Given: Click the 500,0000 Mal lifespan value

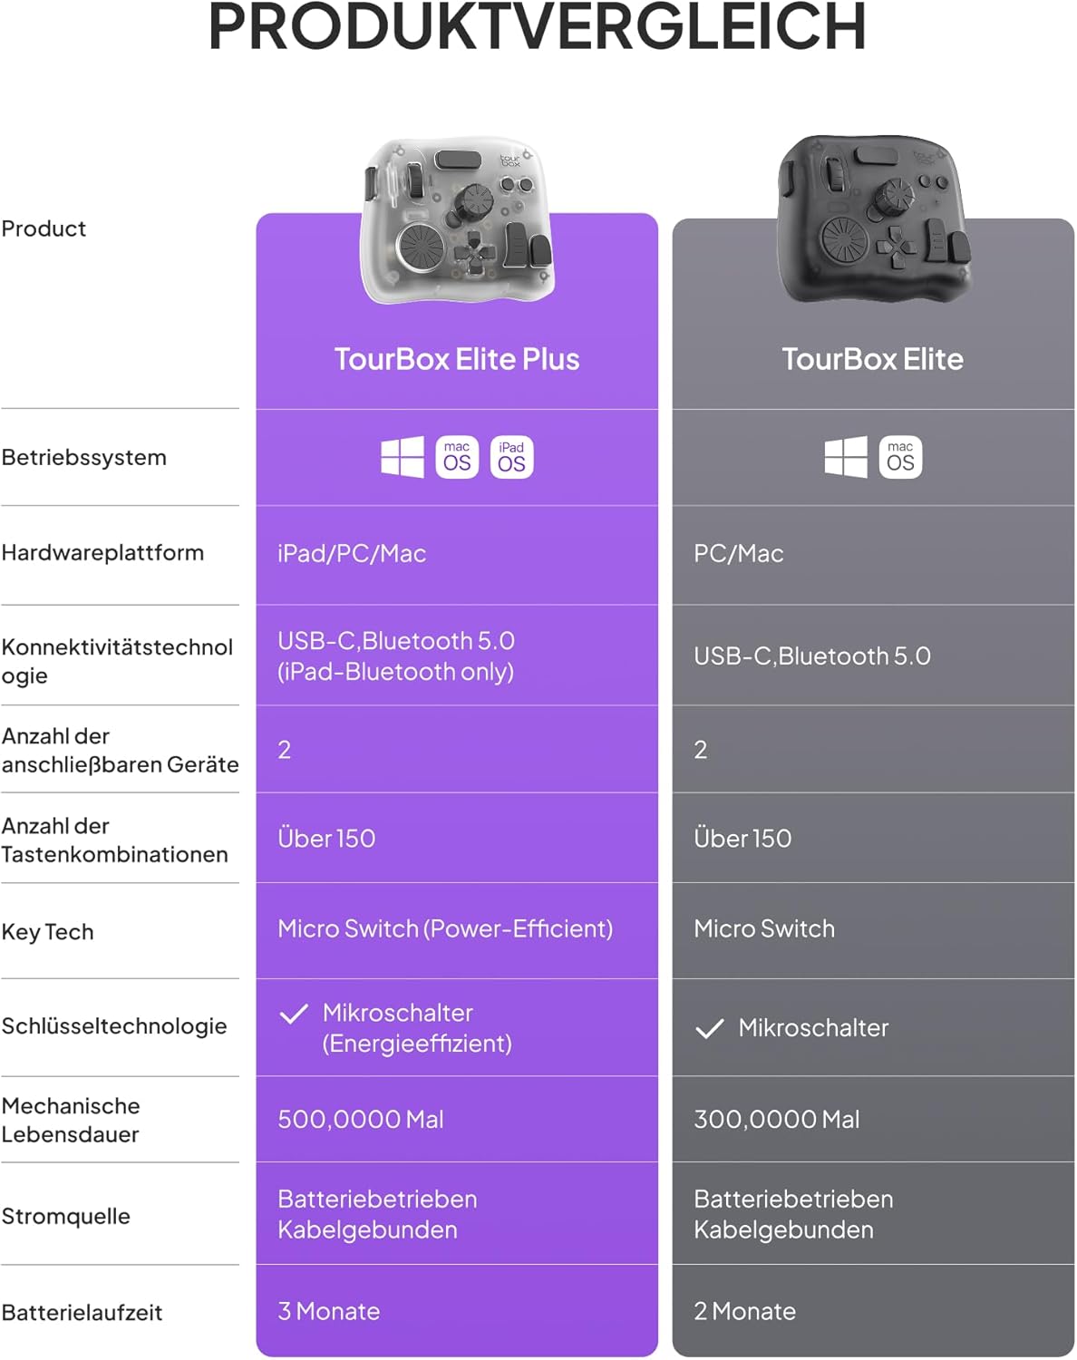Looking at the screenshot, I should (361, 1120).
